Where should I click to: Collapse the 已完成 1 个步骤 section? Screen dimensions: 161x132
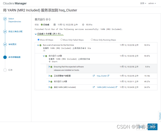36,34
